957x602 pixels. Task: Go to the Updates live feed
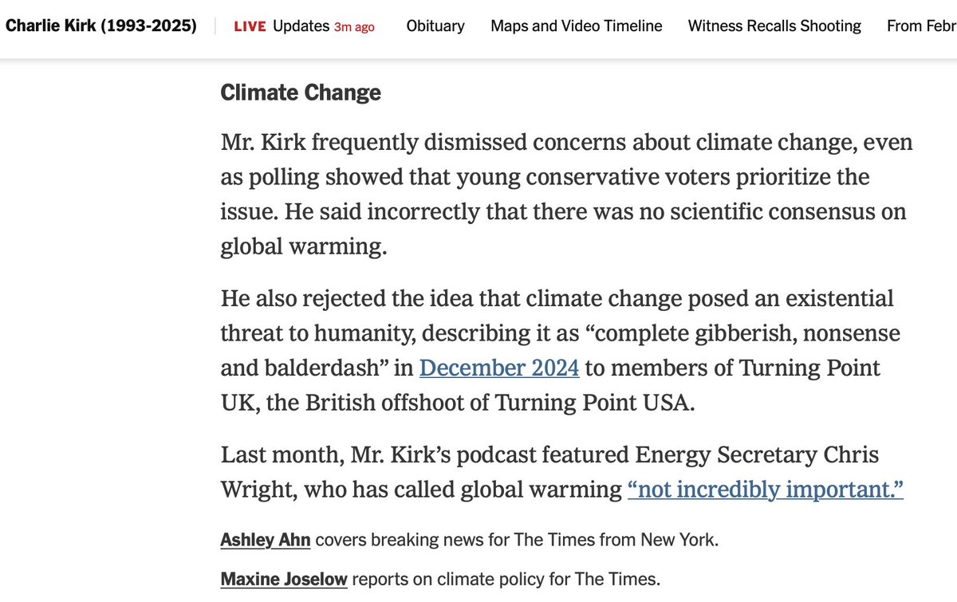pos(301,26)
